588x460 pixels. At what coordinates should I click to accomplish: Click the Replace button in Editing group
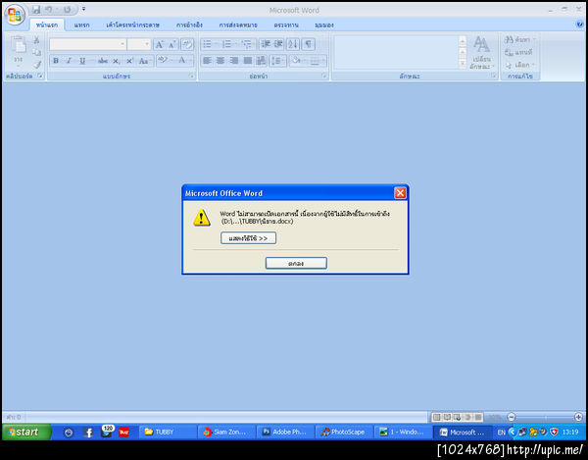coord(519,52)
